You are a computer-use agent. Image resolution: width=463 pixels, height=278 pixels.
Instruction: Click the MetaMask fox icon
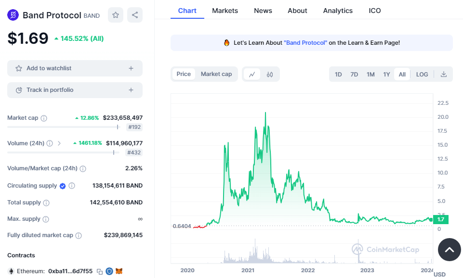point(119,271)
